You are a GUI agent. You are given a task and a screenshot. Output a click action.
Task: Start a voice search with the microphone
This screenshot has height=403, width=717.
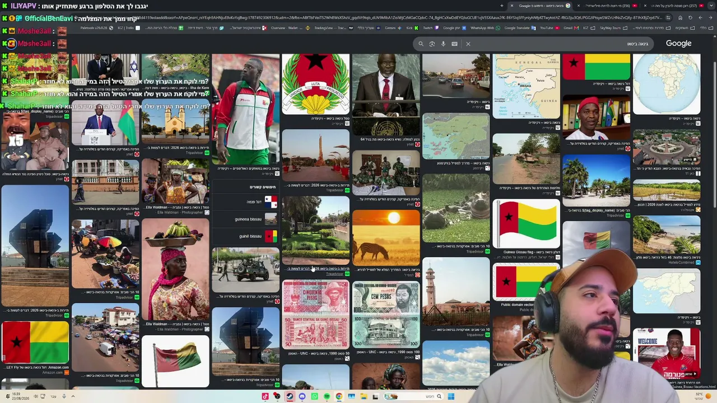pos(443,44)
